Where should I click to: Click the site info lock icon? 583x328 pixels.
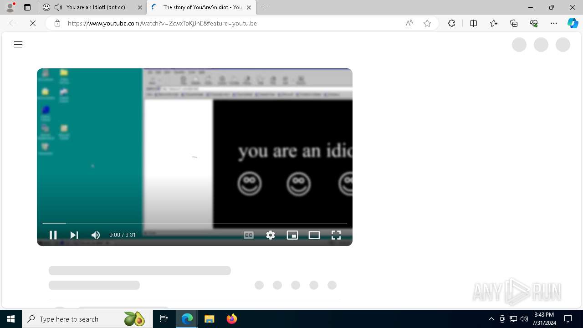57,23
